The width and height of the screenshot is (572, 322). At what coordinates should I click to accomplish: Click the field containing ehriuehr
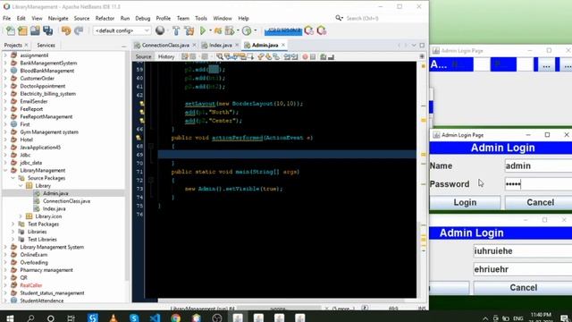(x=522, y=269)
